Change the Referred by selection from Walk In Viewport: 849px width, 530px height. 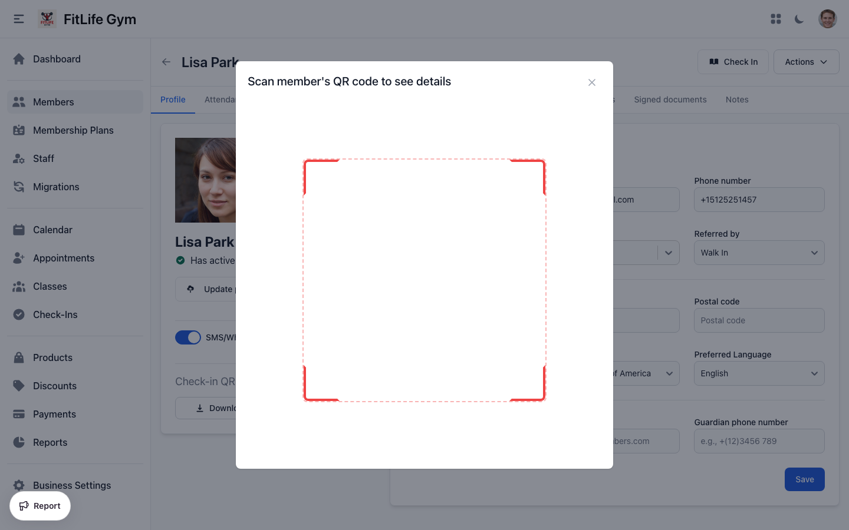click(759, 253)
